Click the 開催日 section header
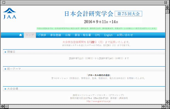 click(x=84, y=52)
